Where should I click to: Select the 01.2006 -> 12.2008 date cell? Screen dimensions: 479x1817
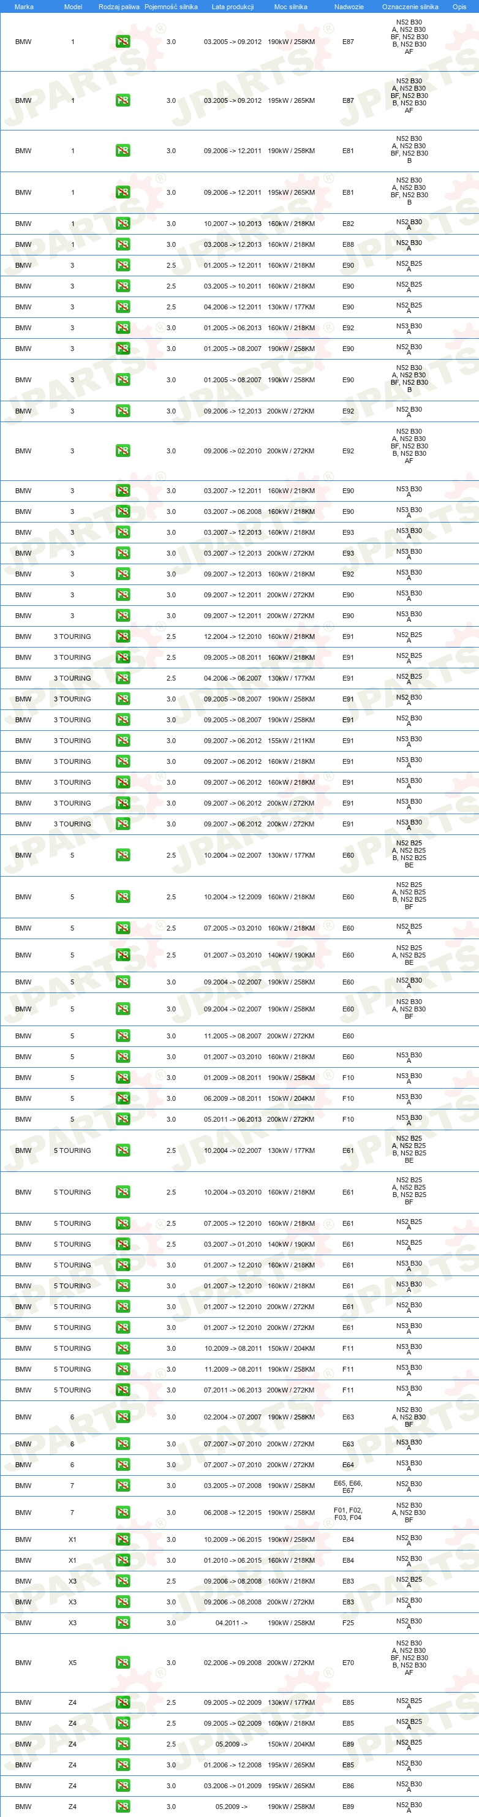coord(233,1765)
